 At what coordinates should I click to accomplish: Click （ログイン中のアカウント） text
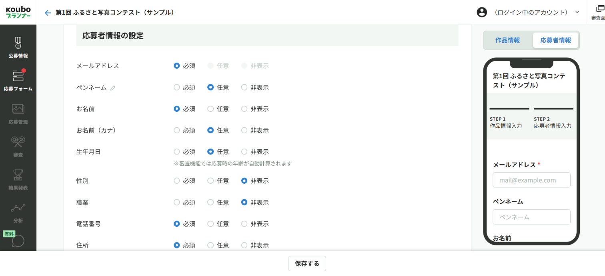(x=531, y=12)
